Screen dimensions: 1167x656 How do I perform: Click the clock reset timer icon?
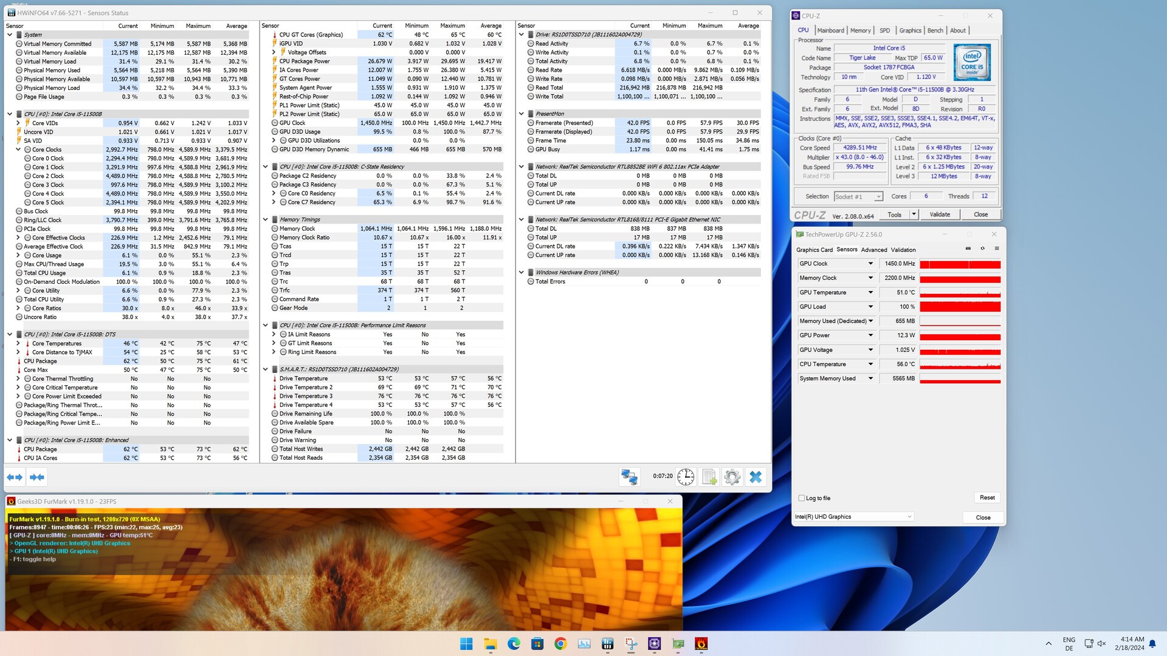click(686, 477)
